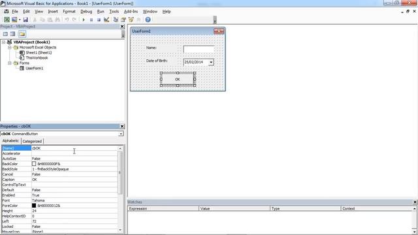Viewport: 418px width, 235px height.
Task: Click the Undo arrow icon
Action: click(67, 20)
